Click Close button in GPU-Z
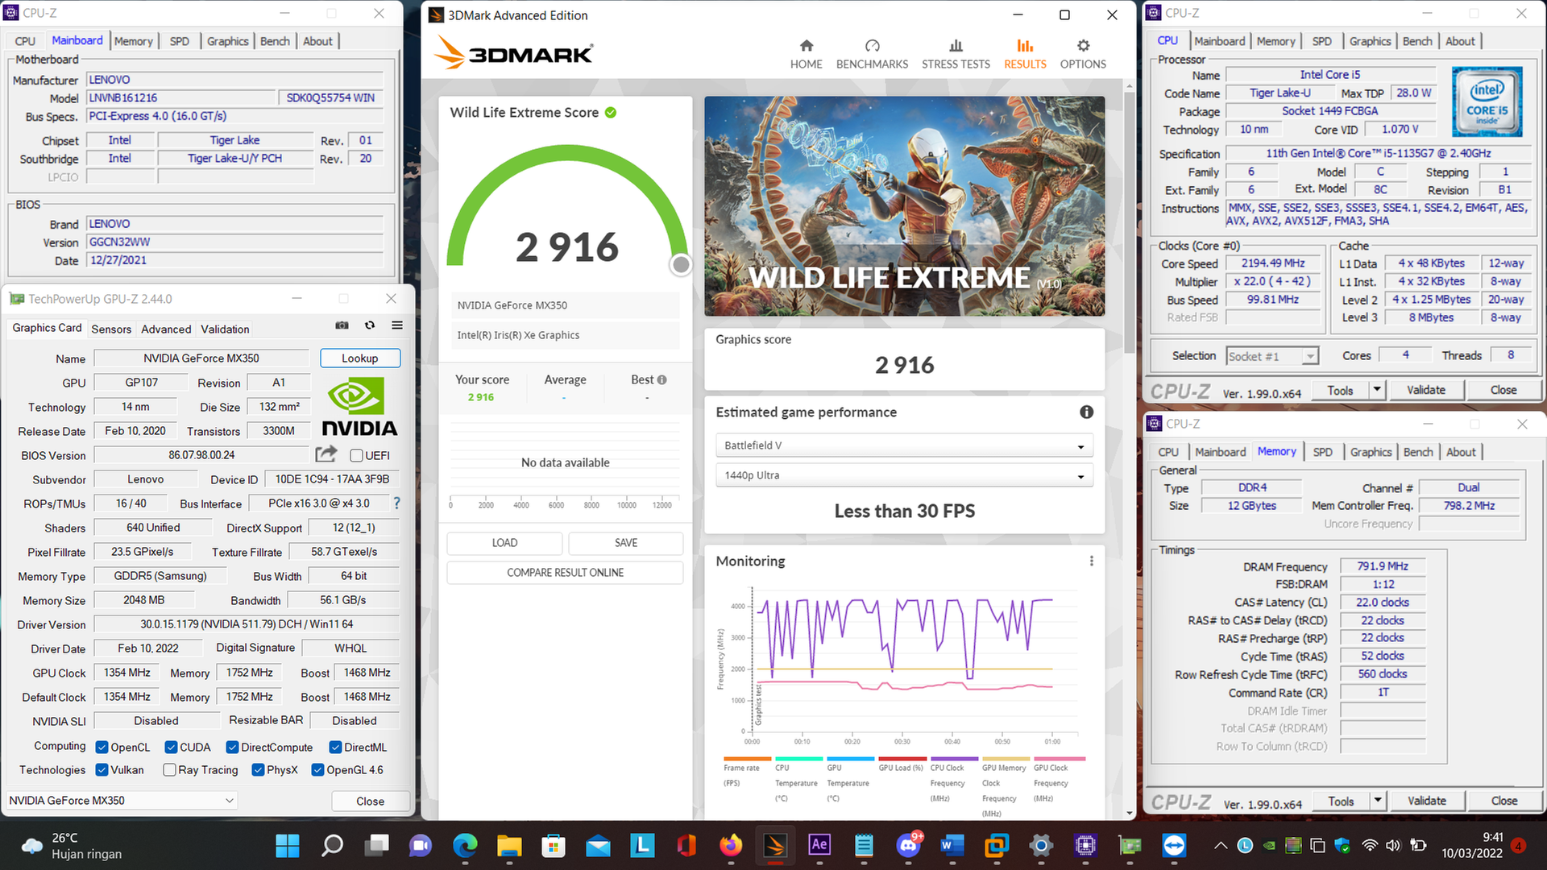1547x870 pixels. [x=370, y=801]
